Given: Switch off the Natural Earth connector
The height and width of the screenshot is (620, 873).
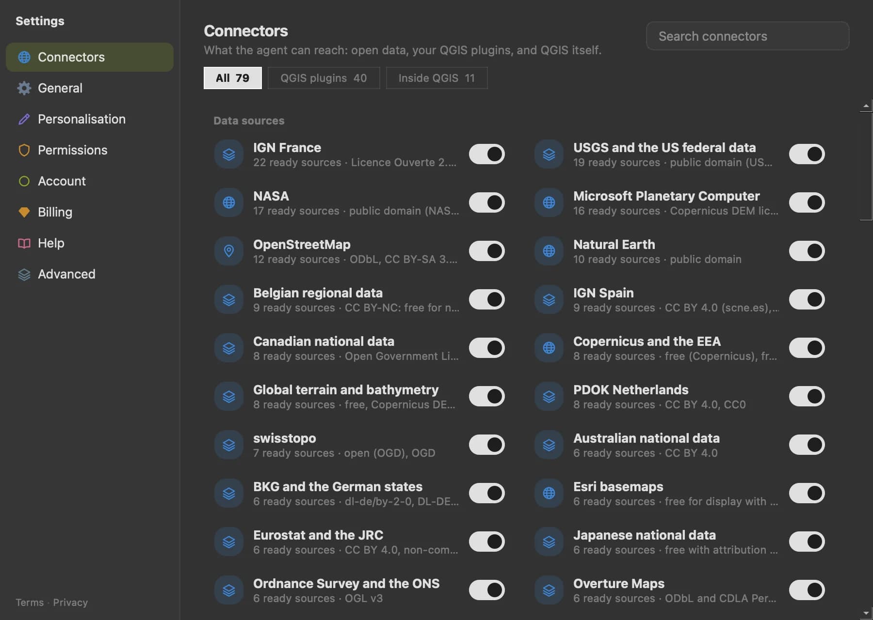Looking at the screenshot, I should [x=807, y=251].
